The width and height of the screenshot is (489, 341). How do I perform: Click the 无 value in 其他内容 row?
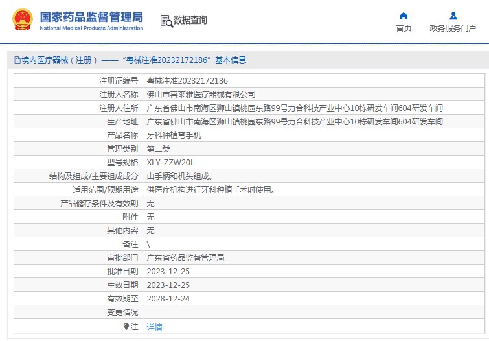click(150, 231)
